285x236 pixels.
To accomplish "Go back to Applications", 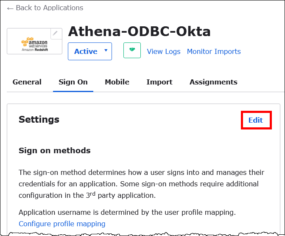I will point(45,8).
